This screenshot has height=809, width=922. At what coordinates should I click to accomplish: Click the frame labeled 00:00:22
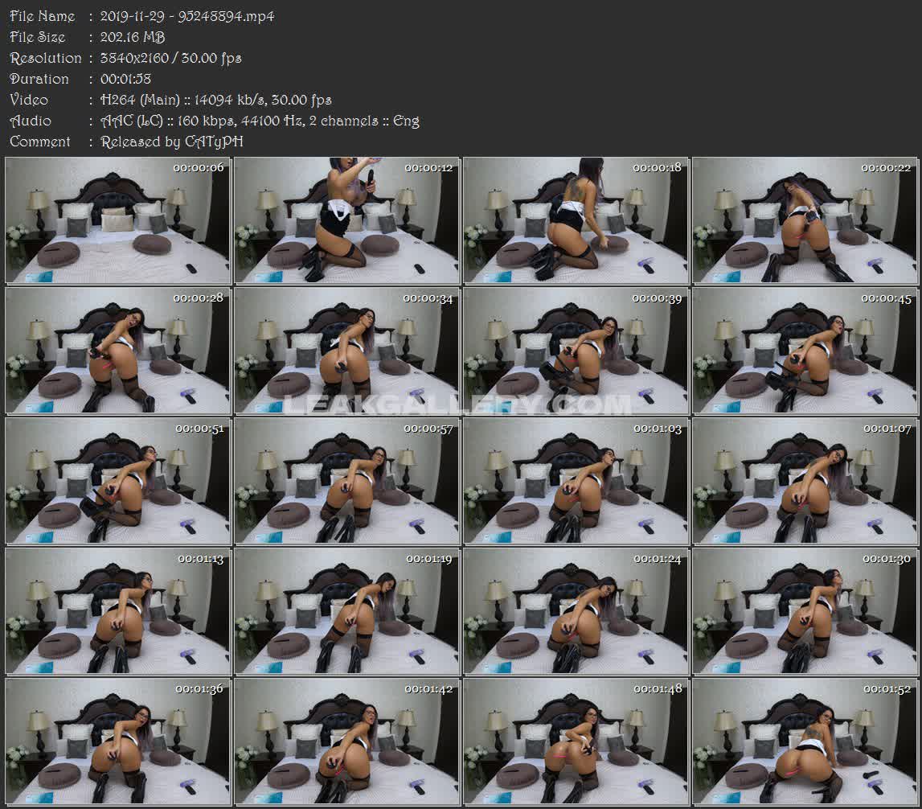(x=803, y=221)
